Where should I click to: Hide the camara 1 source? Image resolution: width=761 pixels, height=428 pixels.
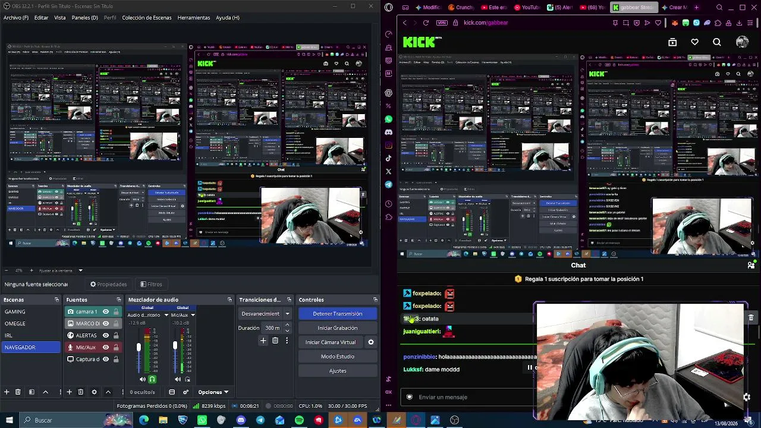click(x=106, y=311)
